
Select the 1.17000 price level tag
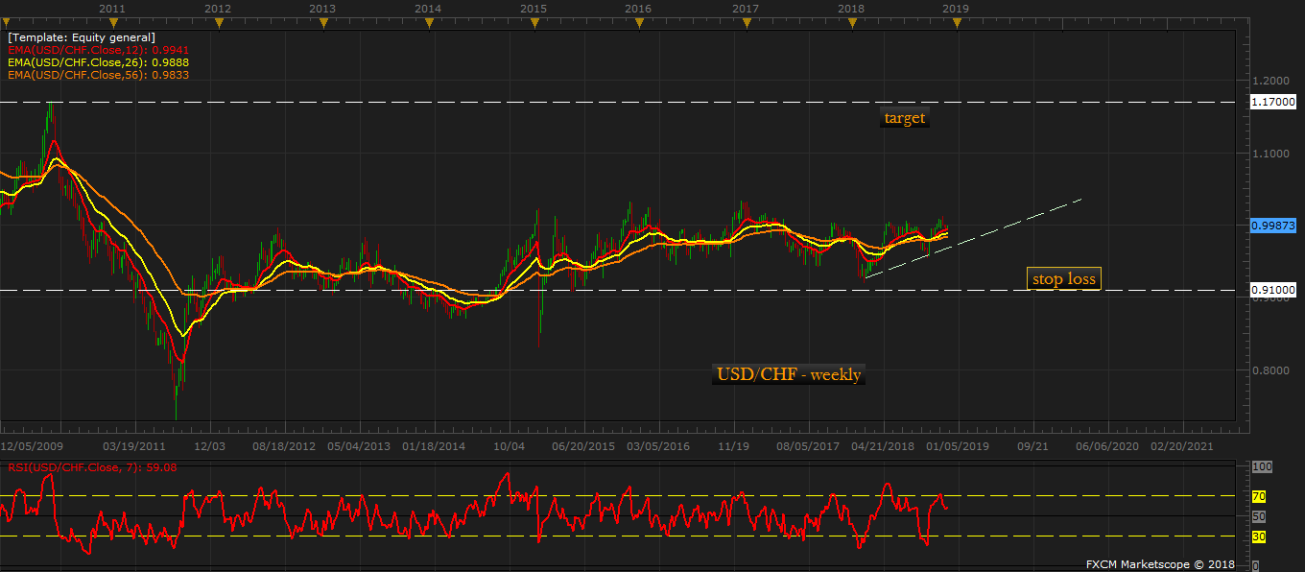(x=1274, y=102)
